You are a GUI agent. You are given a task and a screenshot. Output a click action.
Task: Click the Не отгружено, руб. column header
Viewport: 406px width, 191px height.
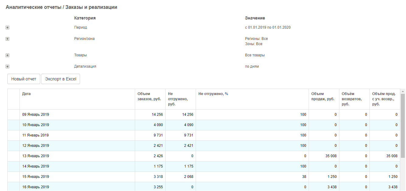point(177,99)
